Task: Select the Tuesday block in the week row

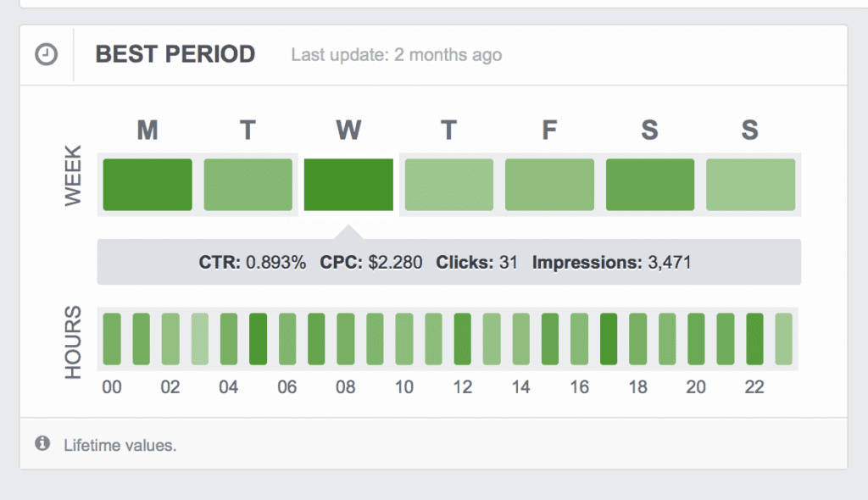Action: pos(248,185)
